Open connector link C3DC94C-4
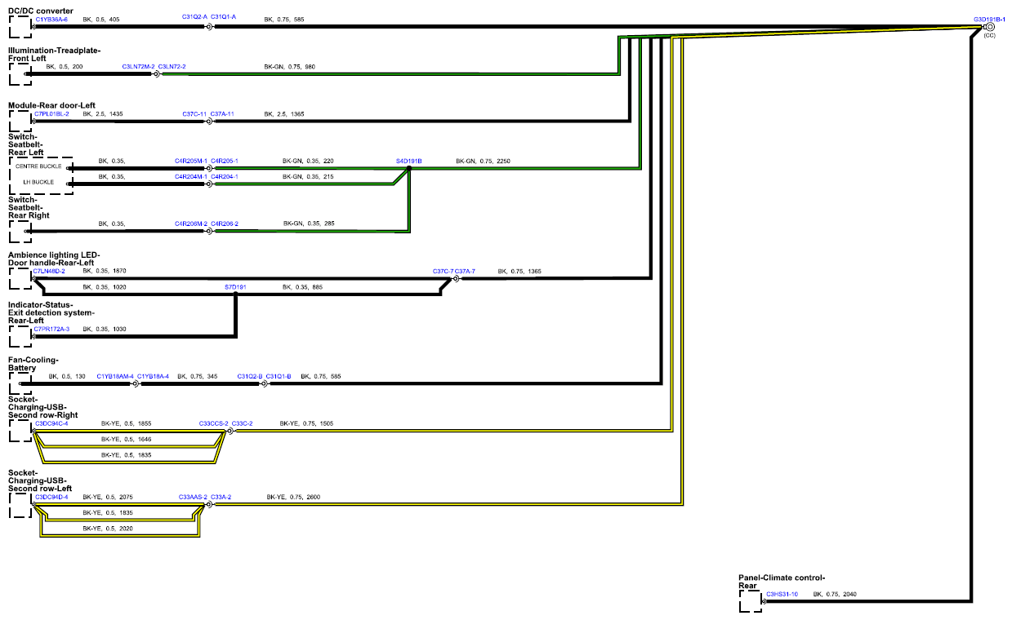 [x=51, y=423]
